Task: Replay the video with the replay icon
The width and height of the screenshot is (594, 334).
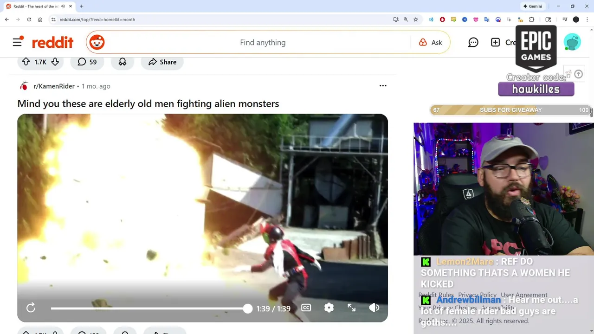Action: [31, 308]
